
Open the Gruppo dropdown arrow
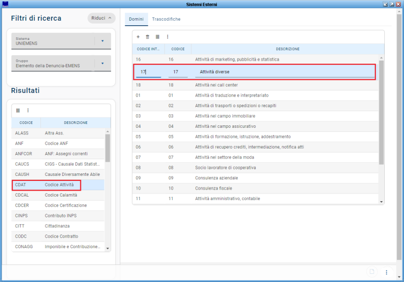(x=103, y=63)
